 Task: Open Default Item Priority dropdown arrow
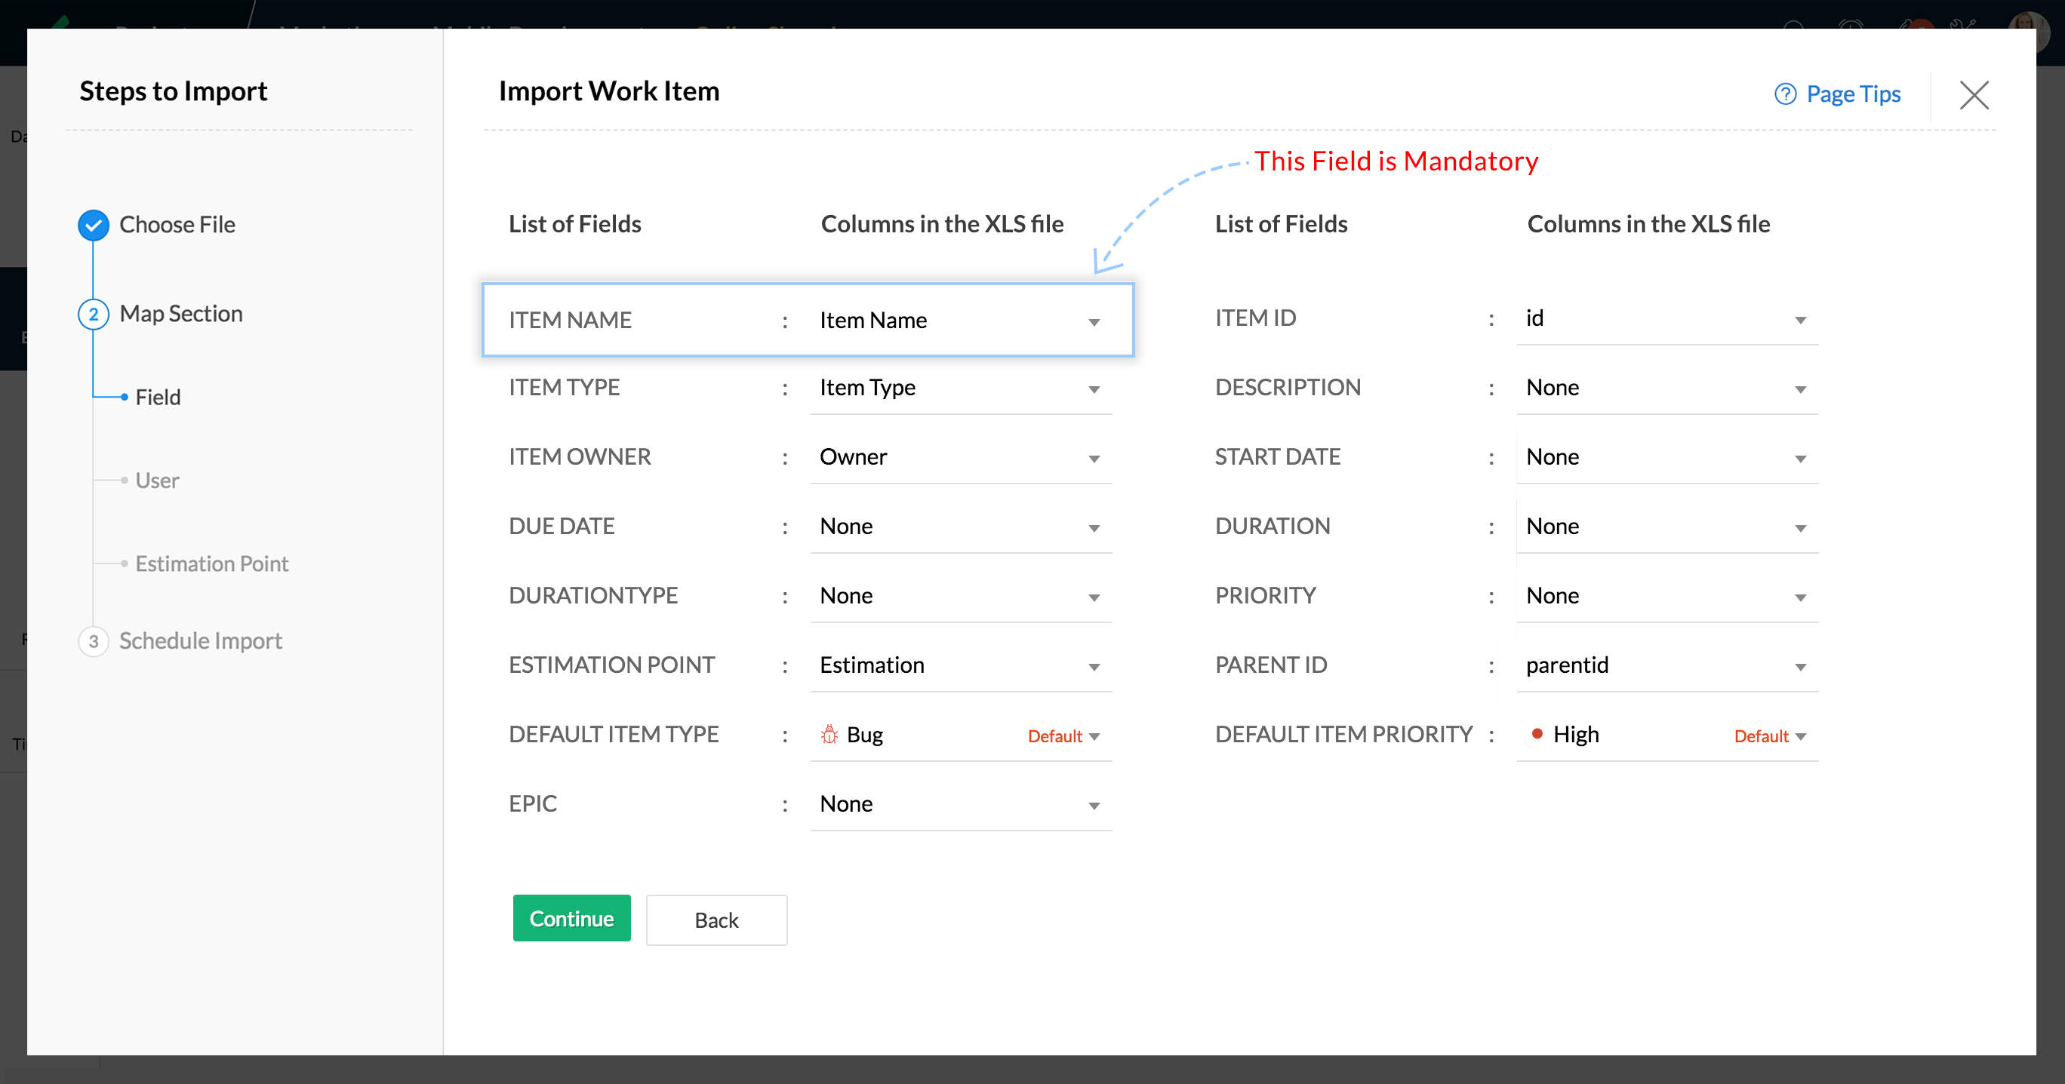tap(1799, 736)
